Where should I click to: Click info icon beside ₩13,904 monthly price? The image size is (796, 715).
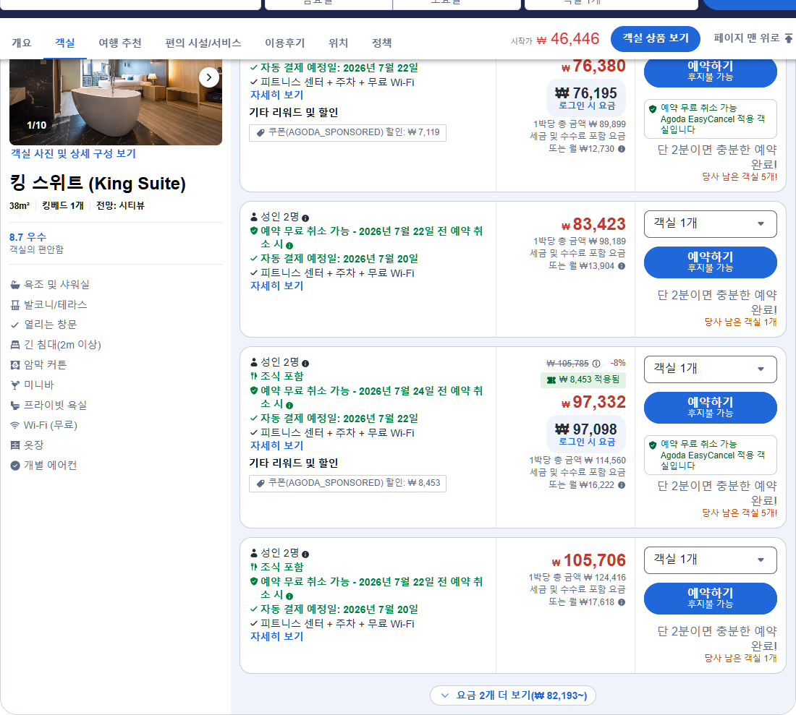(x=622, y=266)
